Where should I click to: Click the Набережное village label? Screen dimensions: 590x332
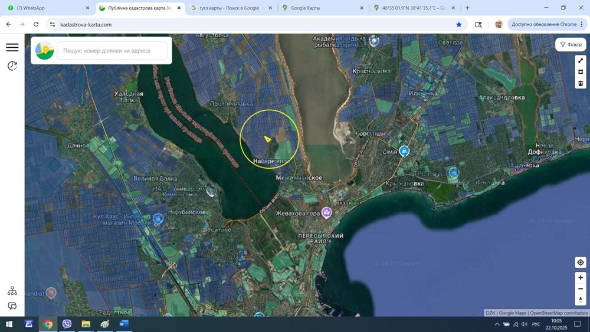coord(271,161)
